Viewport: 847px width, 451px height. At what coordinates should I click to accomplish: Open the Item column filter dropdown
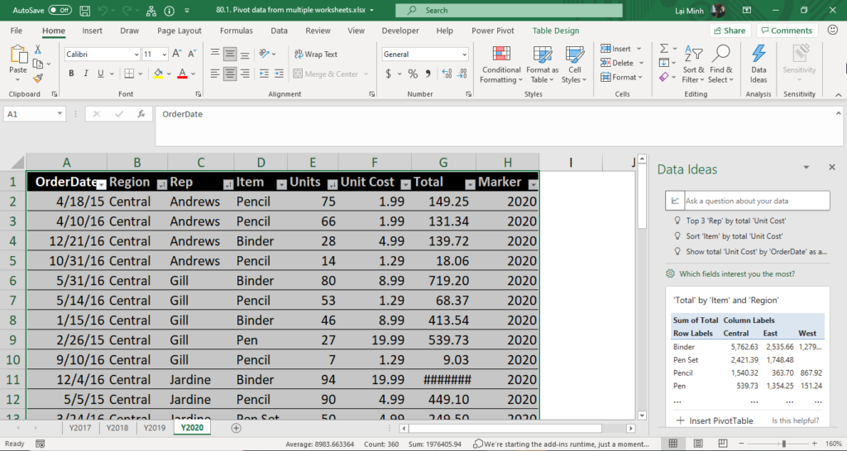tap(281, 185)
